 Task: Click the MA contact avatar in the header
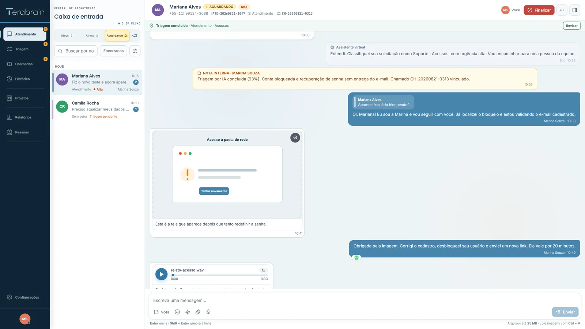click(x=158, y=10)
